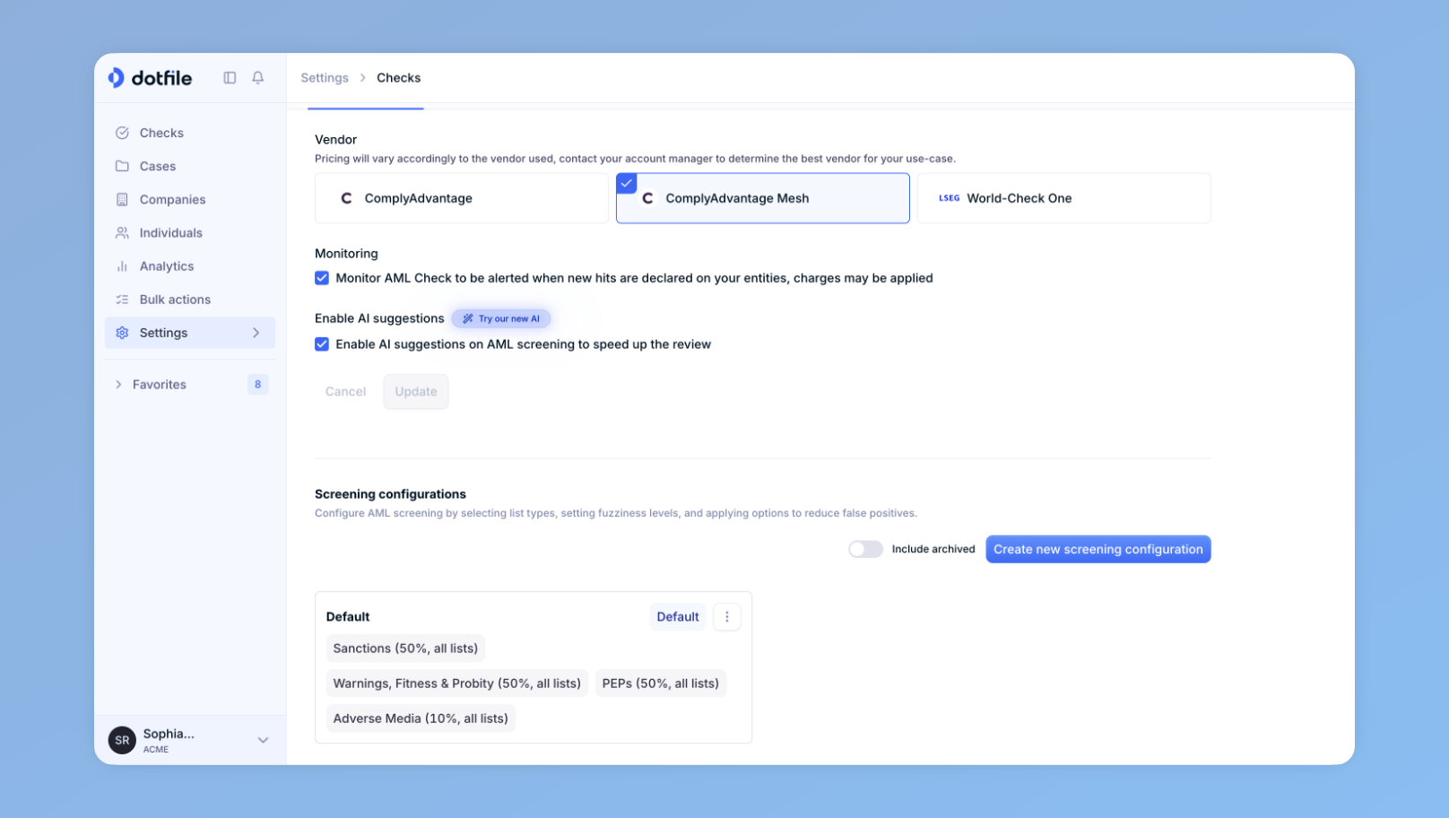Image resolution: width=1449 pixels, height=818 pixels.
Task: Click the Individuals people icon
Action: 122,232
